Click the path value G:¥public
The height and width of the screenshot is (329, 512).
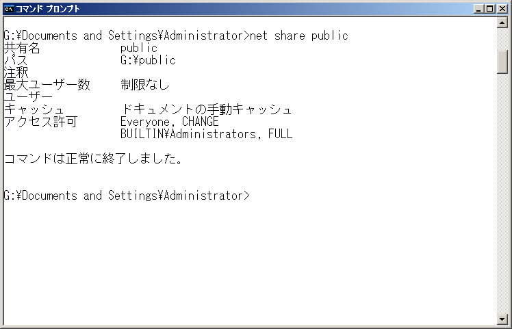[148, 60]
